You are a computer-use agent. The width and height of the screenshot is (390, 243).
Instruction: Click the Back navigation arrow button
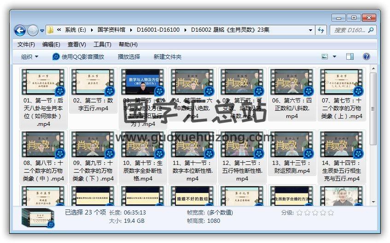click(20, 30)
